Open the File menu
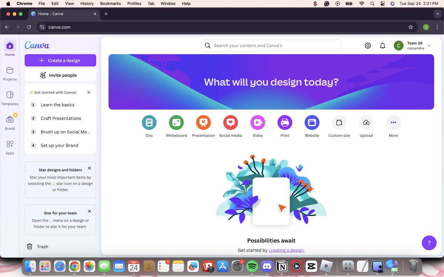 42,3
